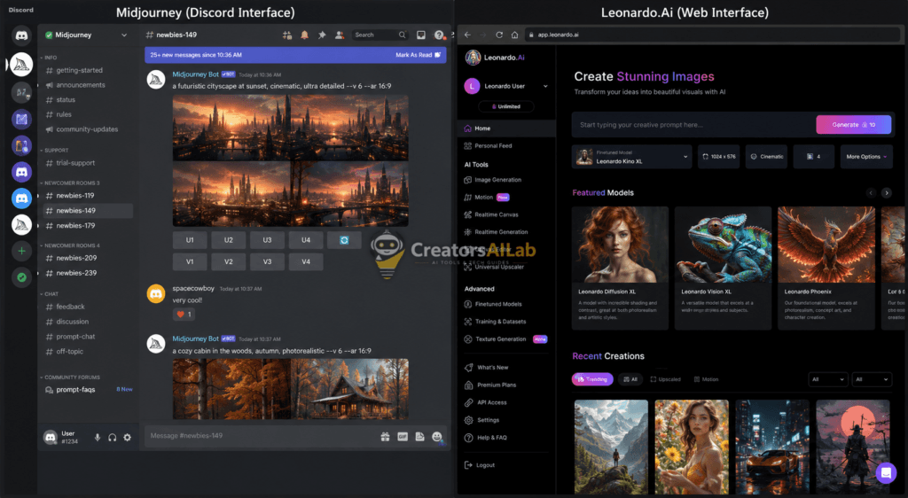The height and width of the screenshot is (498, 908).
Task: Open Discord home direct messages icon
Action: point(21,35)
